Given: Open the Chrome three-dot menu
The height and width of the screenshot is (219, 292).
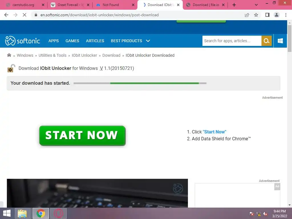Looking at the screenshot, I should click(286, 15).
